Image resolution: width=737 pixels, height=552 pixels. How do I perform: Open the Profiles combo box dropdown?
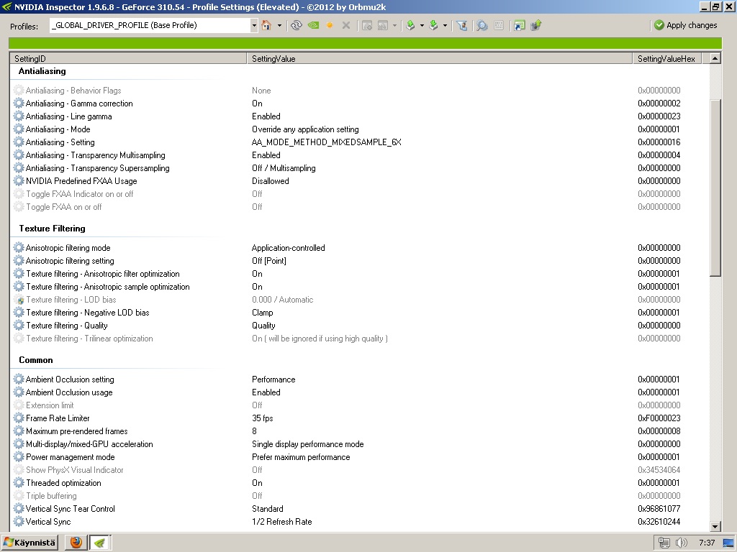click(254, 25)
